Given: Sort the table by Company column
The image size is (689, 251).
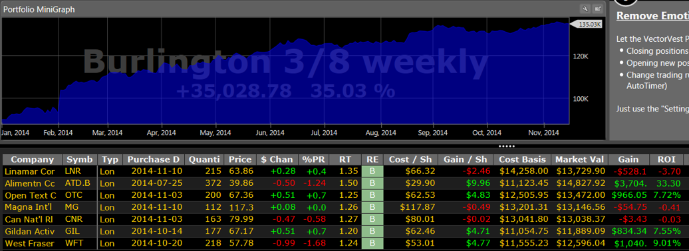Looking at the screenshot, I should tap(33, 160).
